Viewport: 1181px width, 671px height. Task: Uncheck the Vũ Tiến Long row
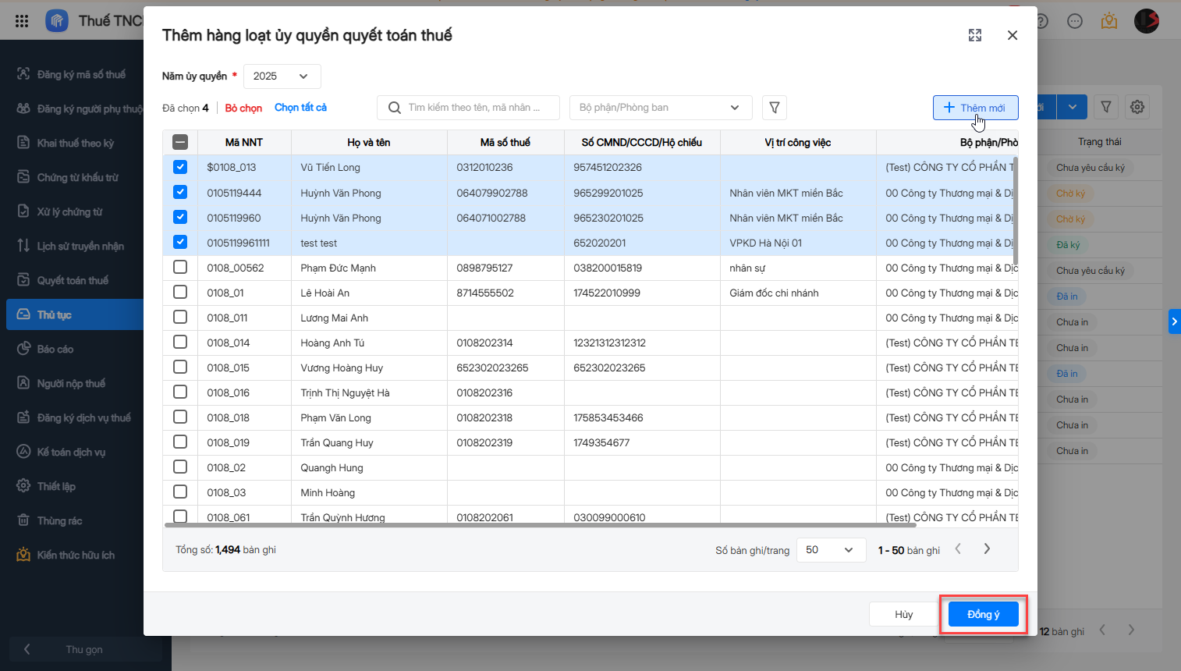tap(180, 167)
